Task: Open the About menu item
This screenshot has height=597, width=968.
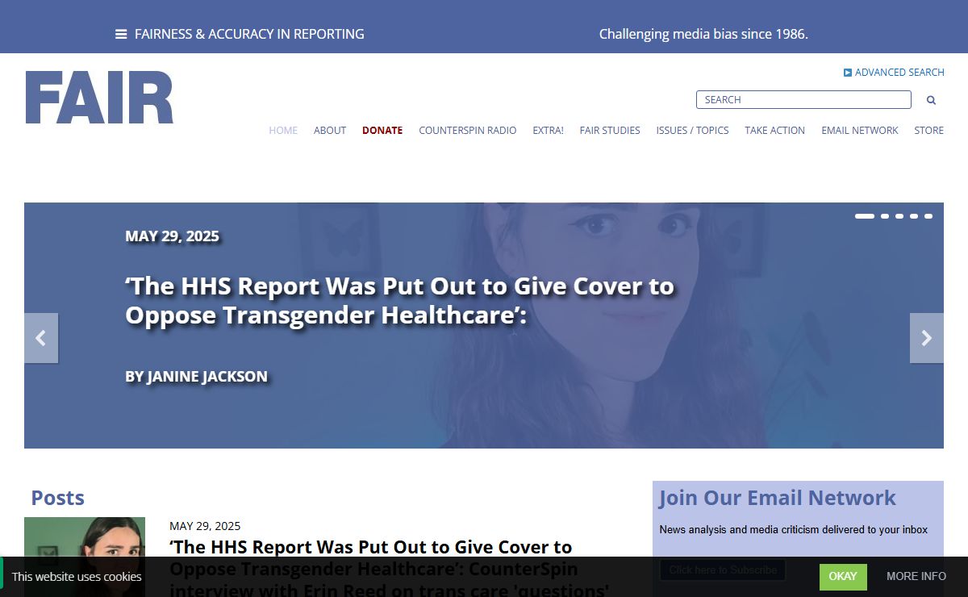Action: pos(330,130)
